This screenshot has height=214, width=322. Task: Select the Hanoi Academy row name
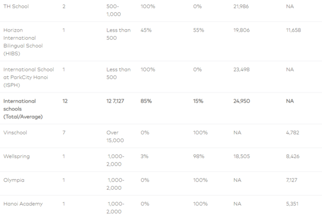coord(23,204)
